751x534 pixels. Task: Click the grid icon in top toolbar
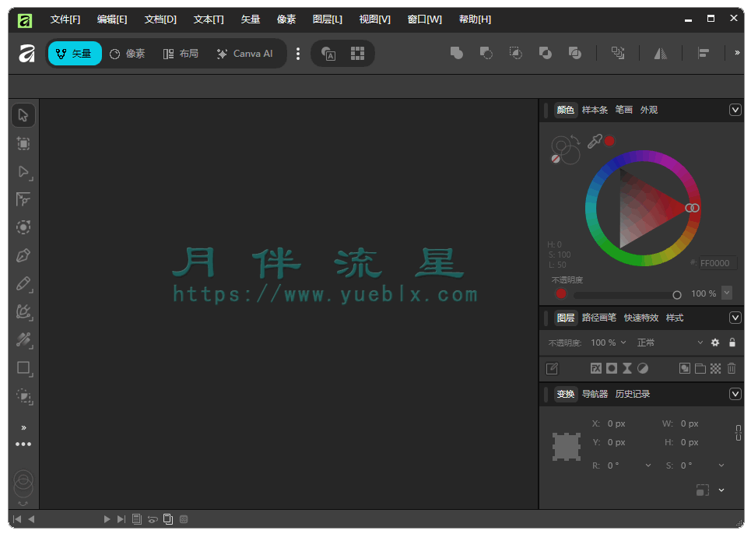coord(357,53)
